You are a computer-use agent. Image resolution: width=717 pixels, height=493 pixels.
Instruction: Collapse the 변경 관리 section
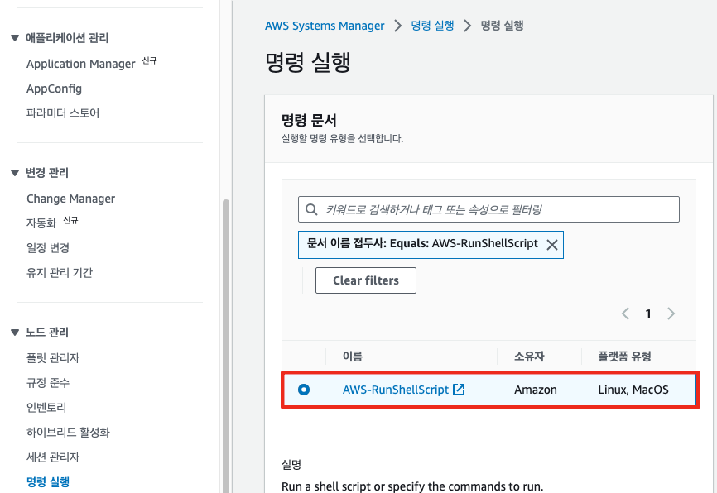pyautogui.click(x=15, y=173)
